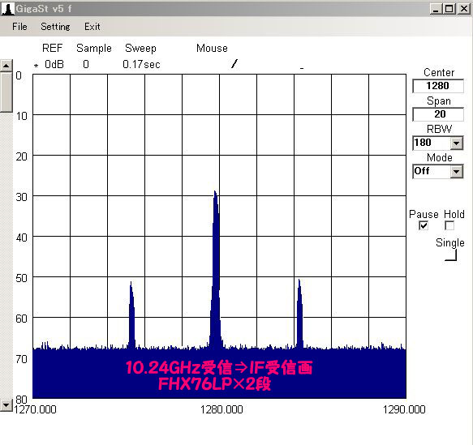This screenshot has height=445, width=473.
Task: Minimize the GigaSt window
Action: pyautogui.click(x=436, y=9)
